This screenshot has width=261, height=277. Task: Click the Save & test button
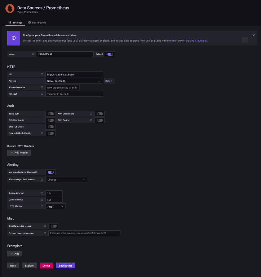point(65,265)
